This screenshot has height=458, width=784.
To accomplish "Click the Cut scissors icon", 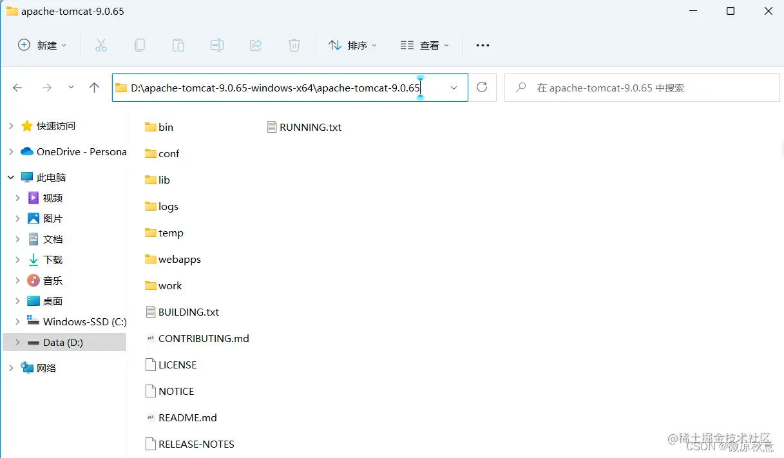I will tap(100, 45).
